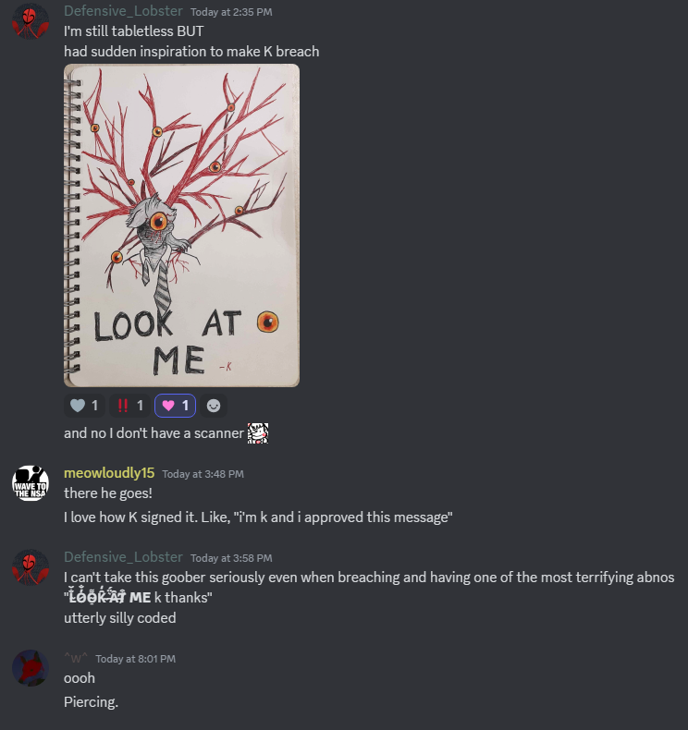Toggle the blue heart reaction
This screenshot has height=730, width=688.
tap(84, 406)
